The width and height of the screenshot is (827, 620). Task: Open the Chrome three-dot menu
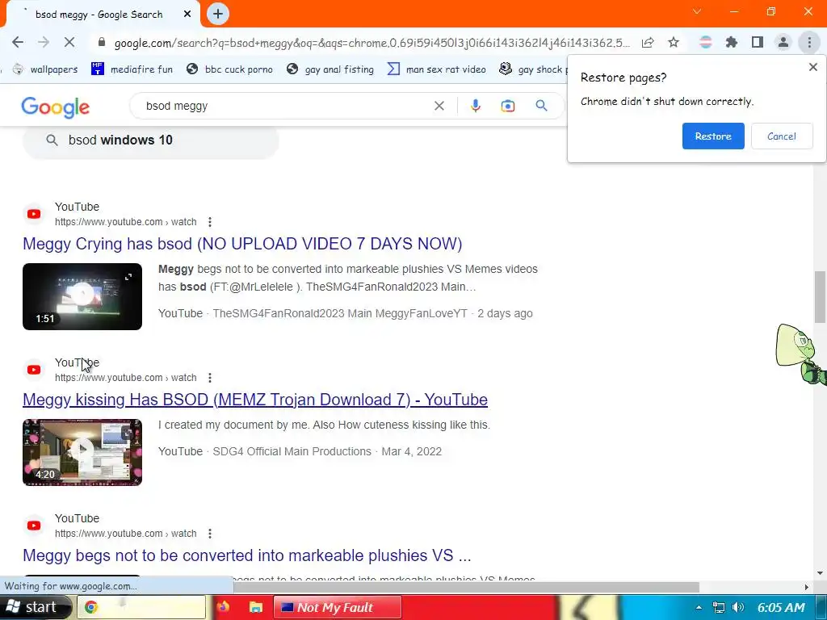809,42
